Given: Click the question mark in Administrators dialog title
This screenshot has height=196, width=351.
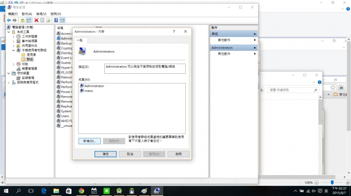Looking at the screenshot, I should click(174, 32).
